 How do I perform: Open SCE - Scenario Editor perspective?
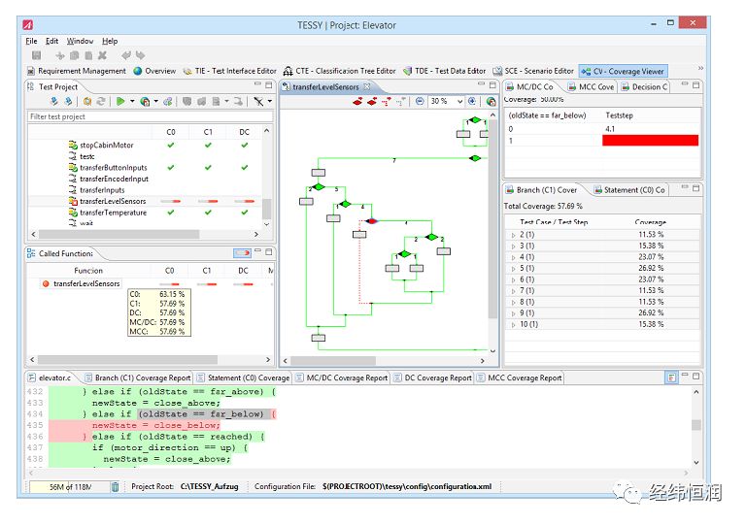[x=533, y=71]
